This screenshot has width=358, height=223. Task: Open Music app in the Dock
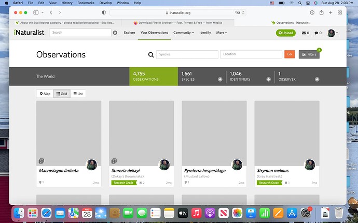(196, 213)
